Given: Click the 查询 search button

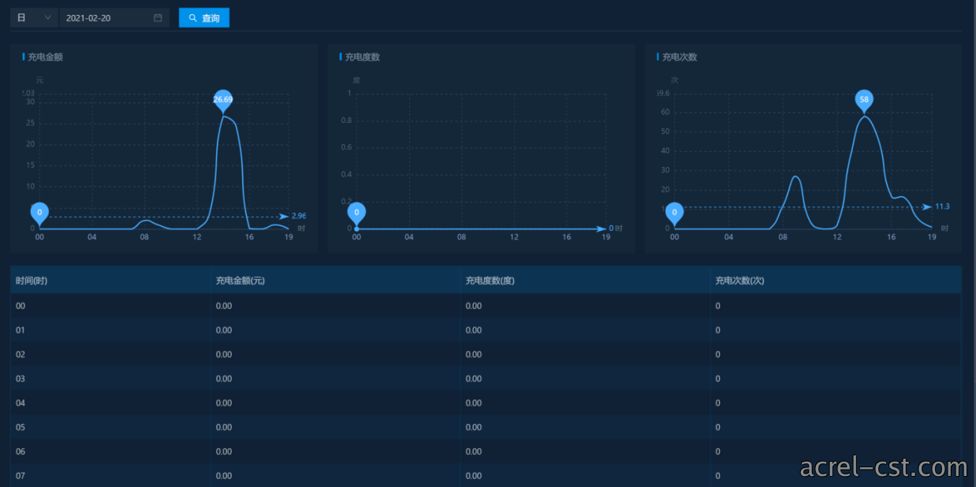Looking at the screenshot, I should coord(204,17).
